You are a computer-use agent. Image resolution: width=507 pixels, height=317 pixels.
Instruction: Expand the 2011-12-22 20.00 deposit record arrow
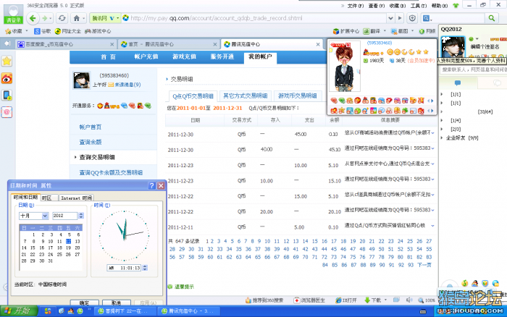pos(432,211)
